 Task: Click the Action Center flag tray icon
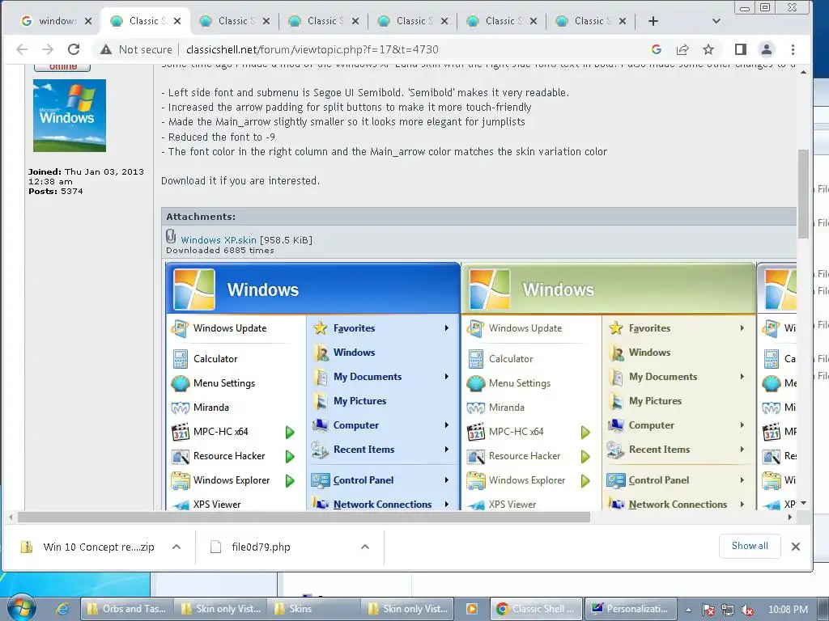[708, 610]
